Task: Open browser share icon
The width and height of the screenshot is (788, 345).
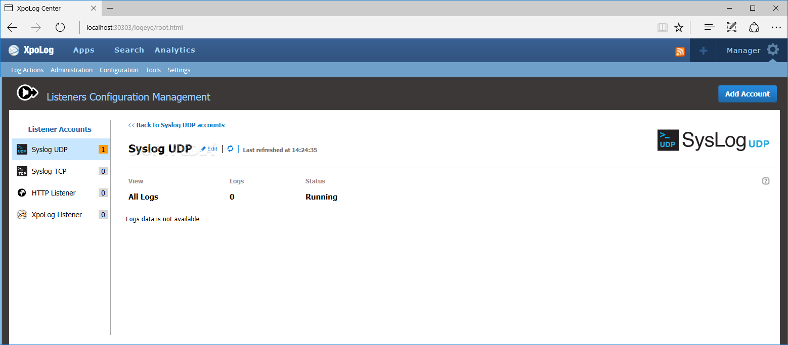Action: click(x=754, y=28)
